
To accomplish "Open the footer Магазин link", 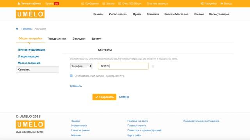I will click(77, 135).
